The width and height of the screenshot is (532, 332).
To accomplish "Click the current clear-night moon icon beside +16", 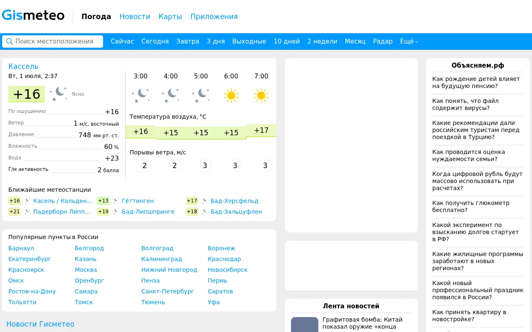I will 58,94.
